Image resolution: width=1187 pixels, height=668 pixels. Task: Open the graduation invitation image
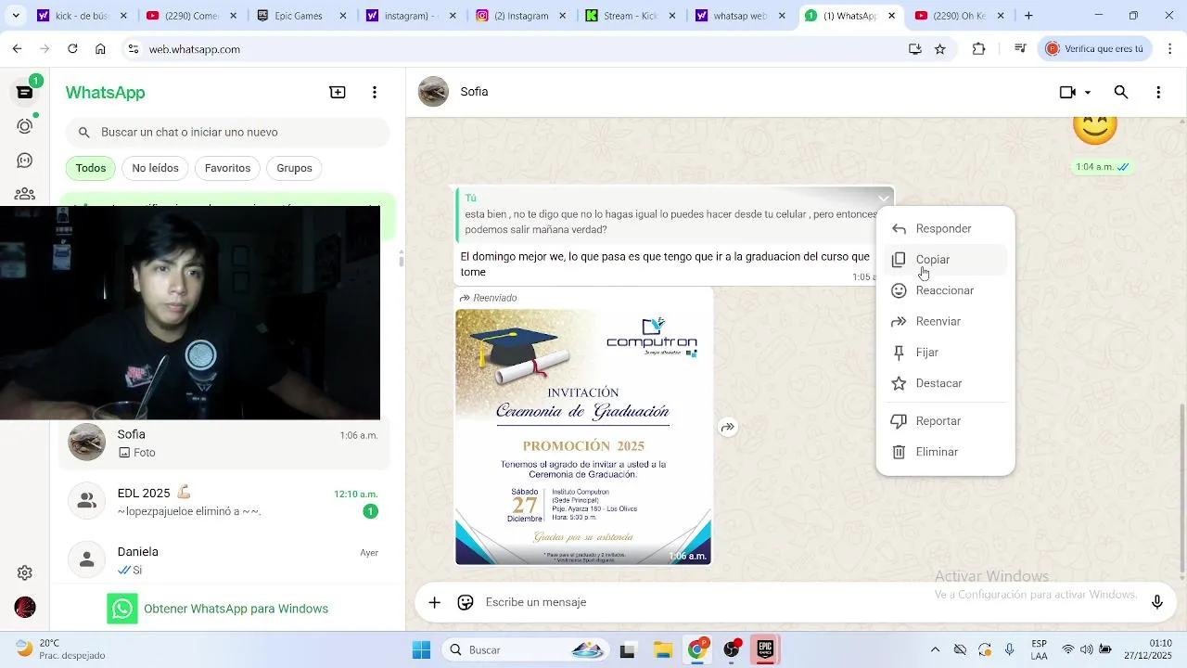[583, 436]
